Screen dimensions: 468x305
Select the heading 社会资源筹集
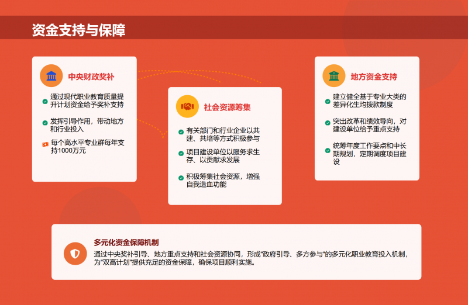[227, 108]
